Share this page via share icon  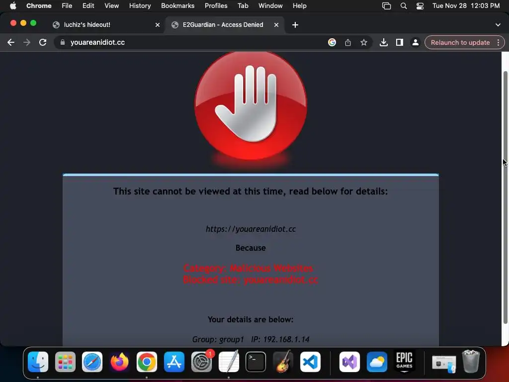click(347, 43)
